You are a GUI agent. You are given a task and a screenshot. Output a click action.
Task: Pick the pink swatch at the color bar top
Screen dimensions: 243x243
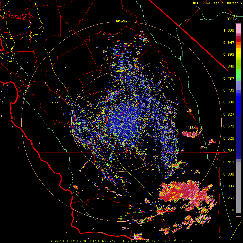(x=238, y=29)
